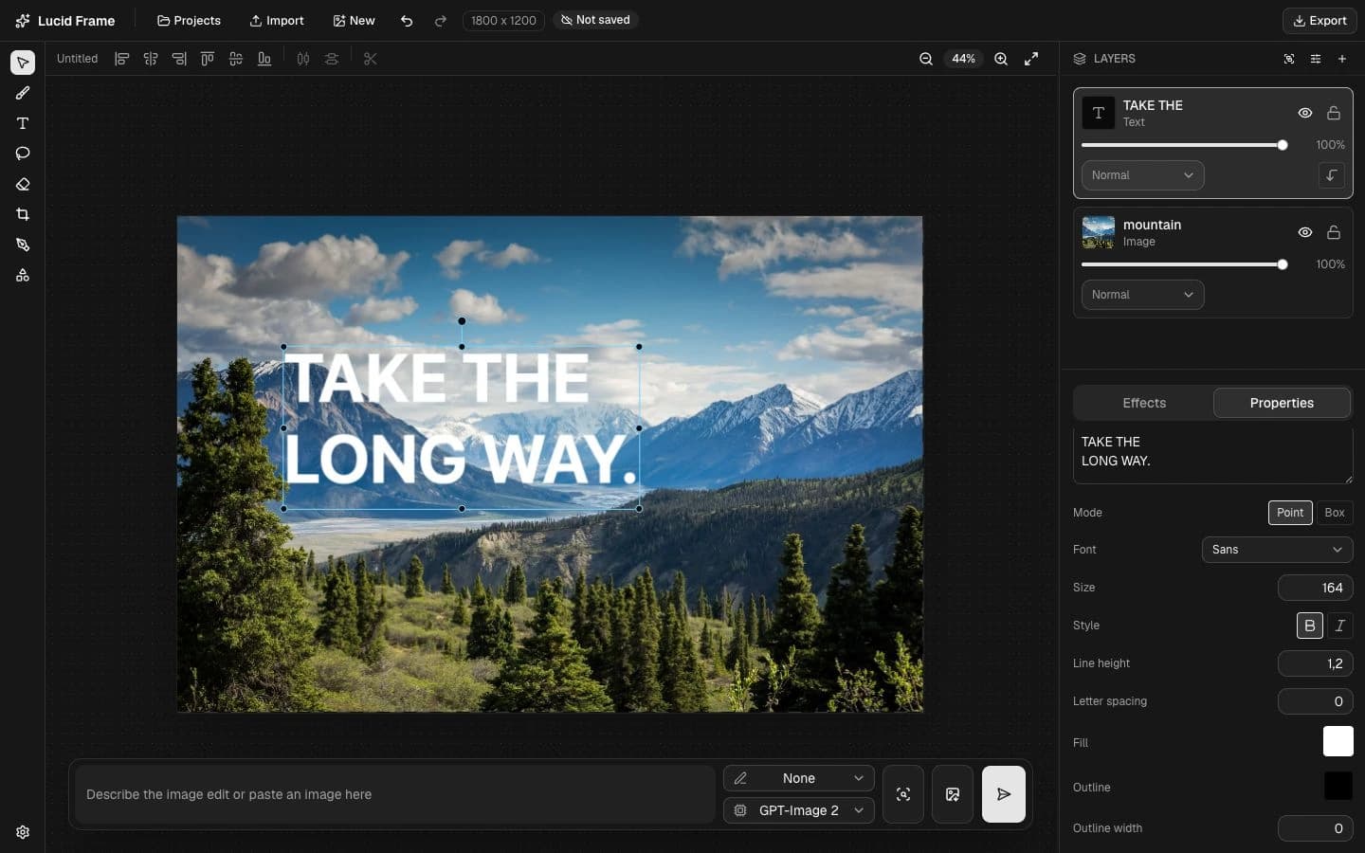Switch to the Properties tab
The image size is (1365, 853).
tap(1282, 403)
